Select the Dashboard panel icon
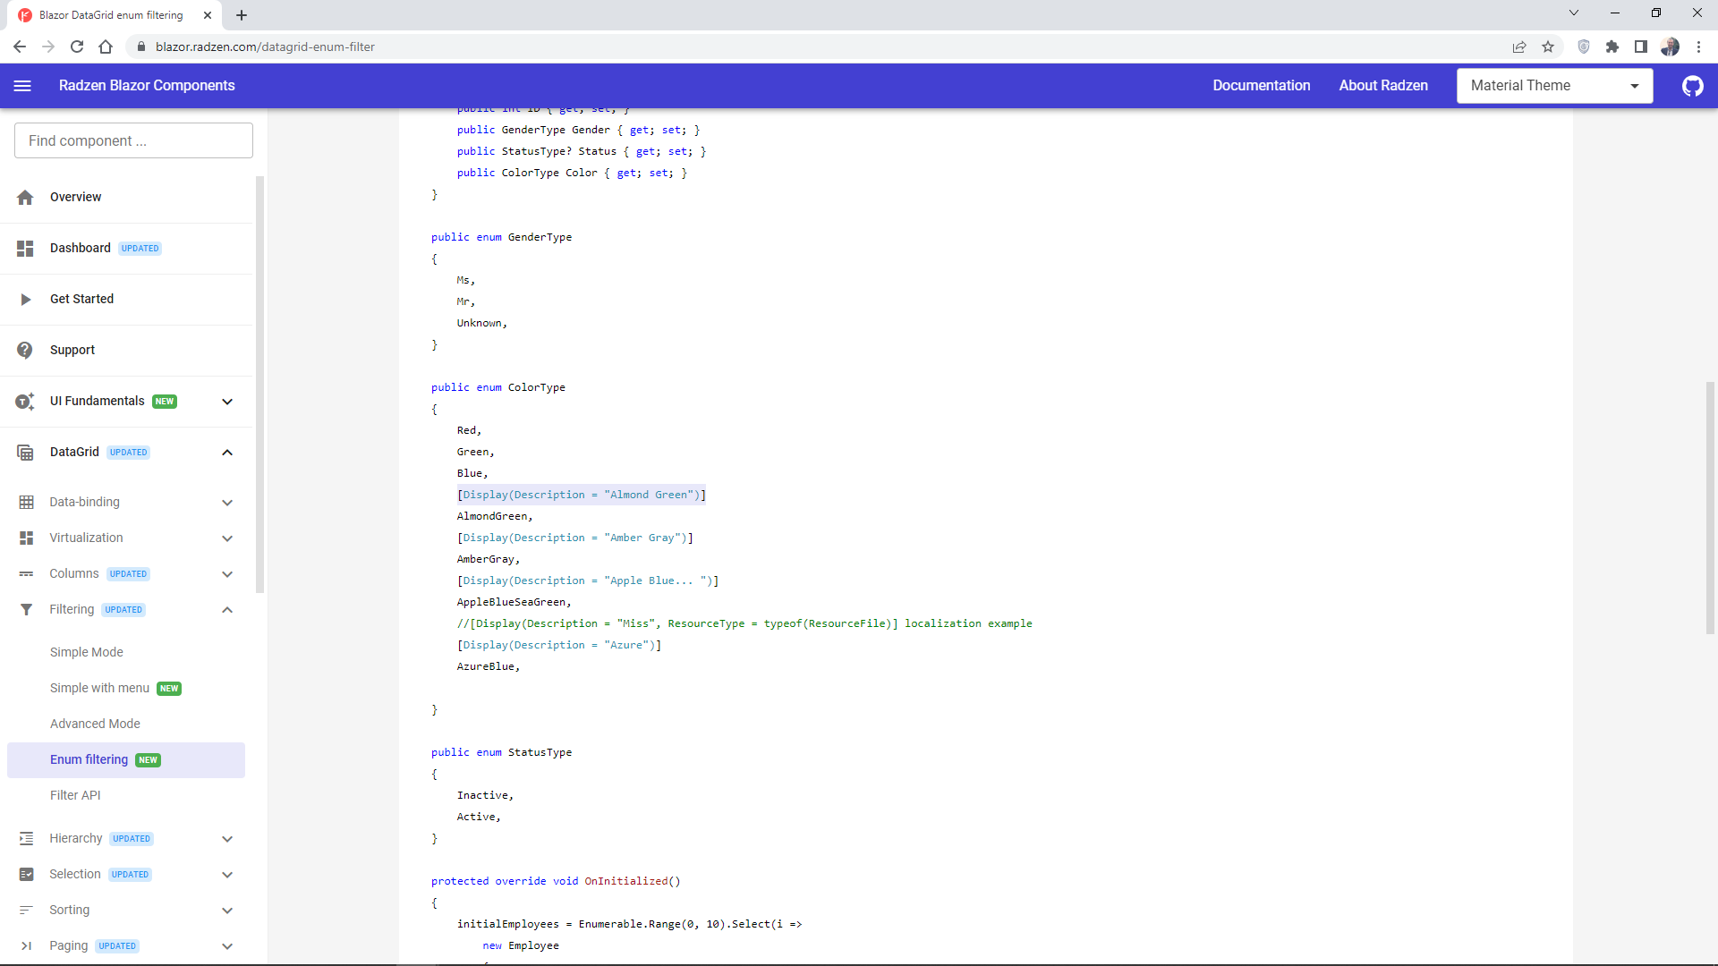This screenshot has width=1718, height=966. 25,248
